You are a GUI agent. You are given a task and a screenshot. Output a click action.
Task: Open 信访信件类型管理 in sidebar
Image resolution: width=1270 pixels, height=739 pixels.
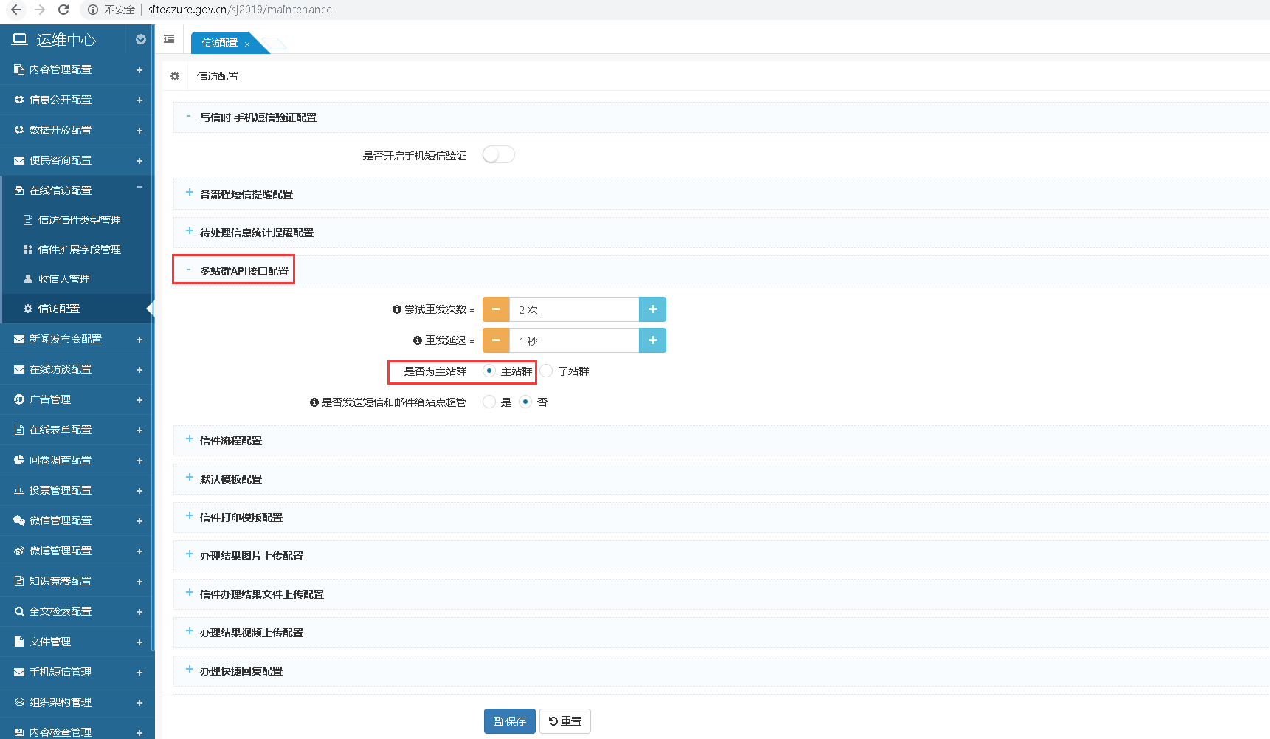79,220
